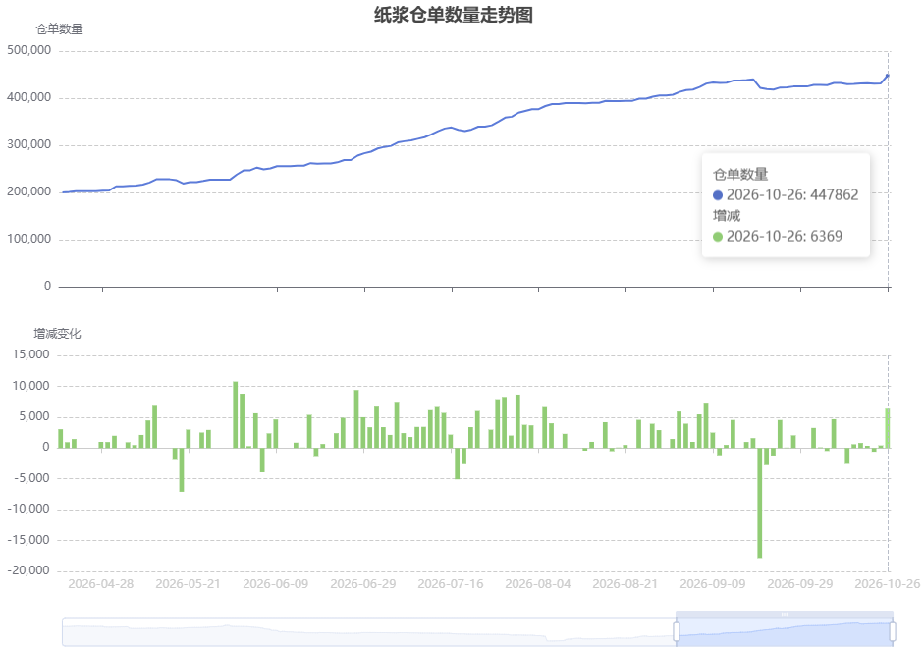Click the slider's unselected area left of the range

[x=369, y=632]
